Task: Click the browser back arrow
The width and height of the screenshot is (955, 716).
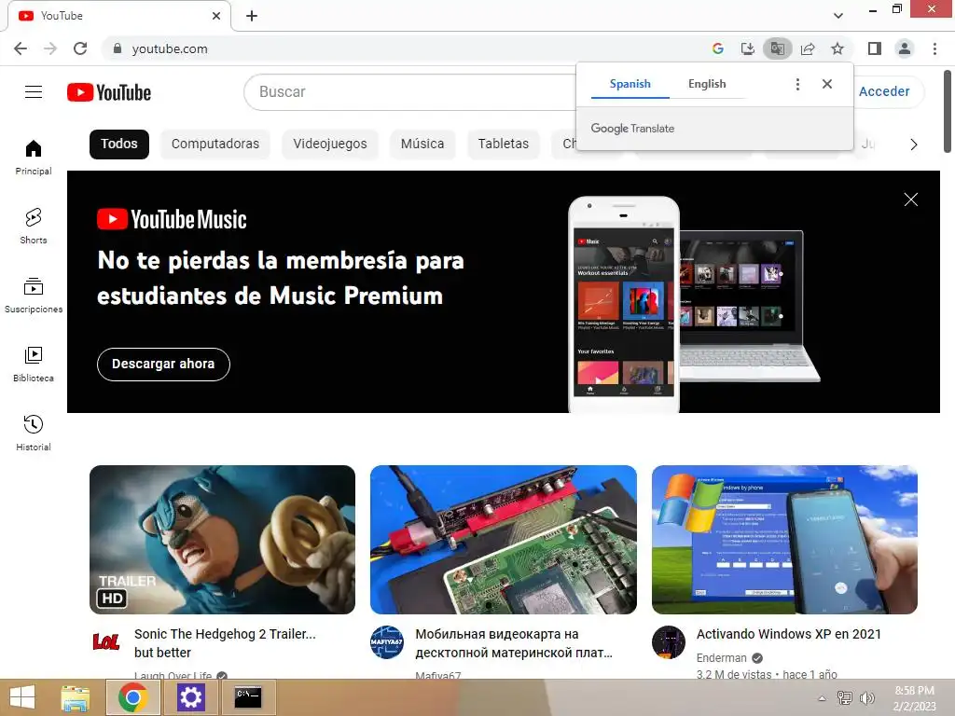Action: (21, 48)
